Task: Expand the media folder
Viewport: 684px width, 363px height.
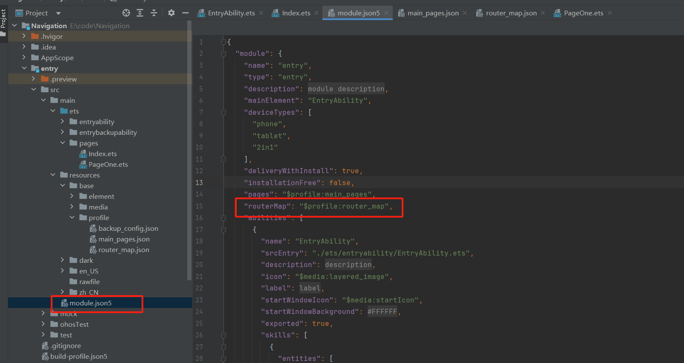Action: click(72, 207)
